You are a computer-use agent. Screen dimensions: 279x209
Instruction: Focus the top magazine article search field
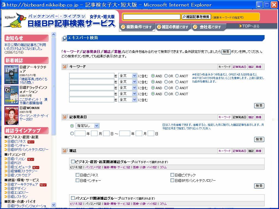[x=151, y=17]
